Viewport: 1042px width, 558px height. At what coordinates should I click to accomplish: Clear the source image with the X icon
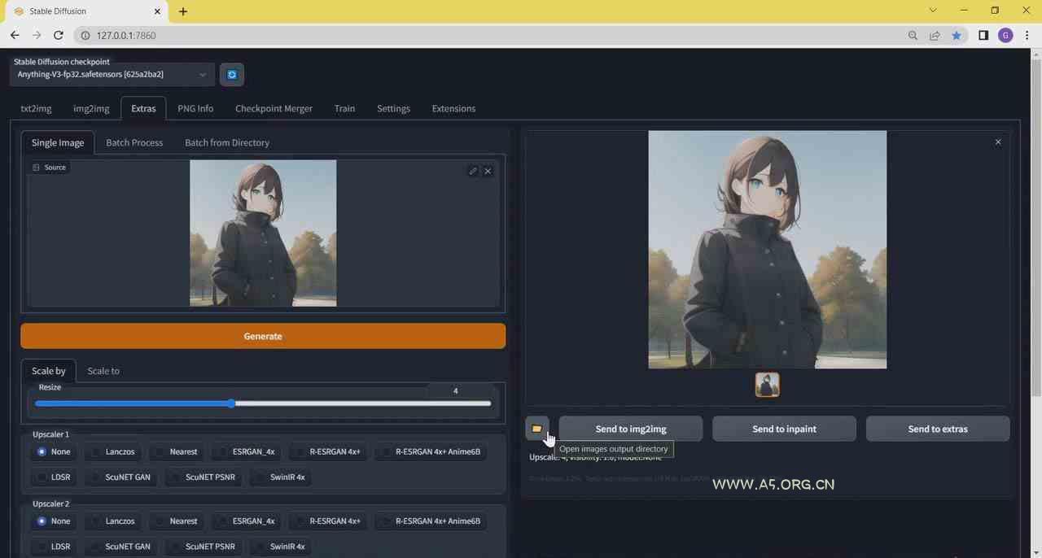[488, 171]
